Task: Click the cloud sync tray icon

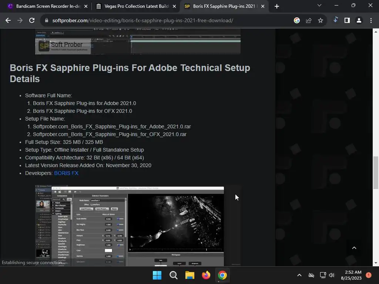Action: 311,275
